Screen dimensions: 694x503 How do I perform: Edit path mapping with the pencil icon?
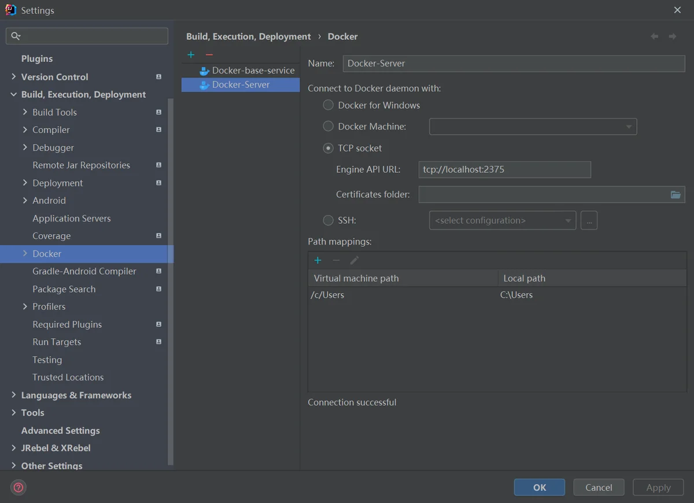[x=355, y=260]
